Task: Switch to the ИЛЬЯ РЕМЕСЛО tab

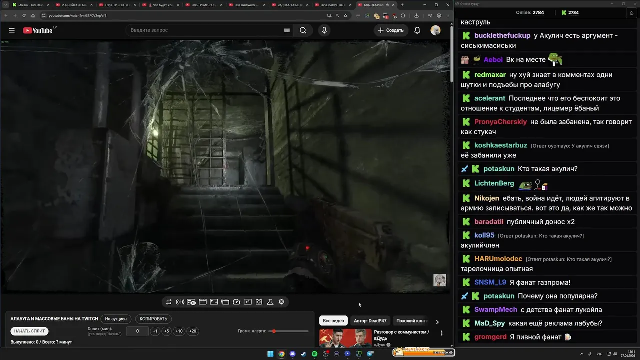Action: pyautogui.click(x=204, y=5)
